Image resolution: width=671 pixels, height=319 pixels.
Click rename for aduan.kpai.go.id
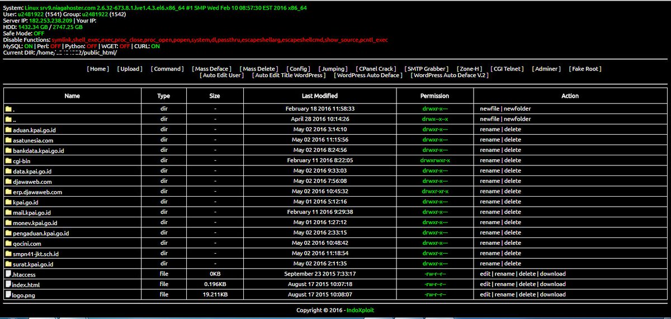point(490,130)
